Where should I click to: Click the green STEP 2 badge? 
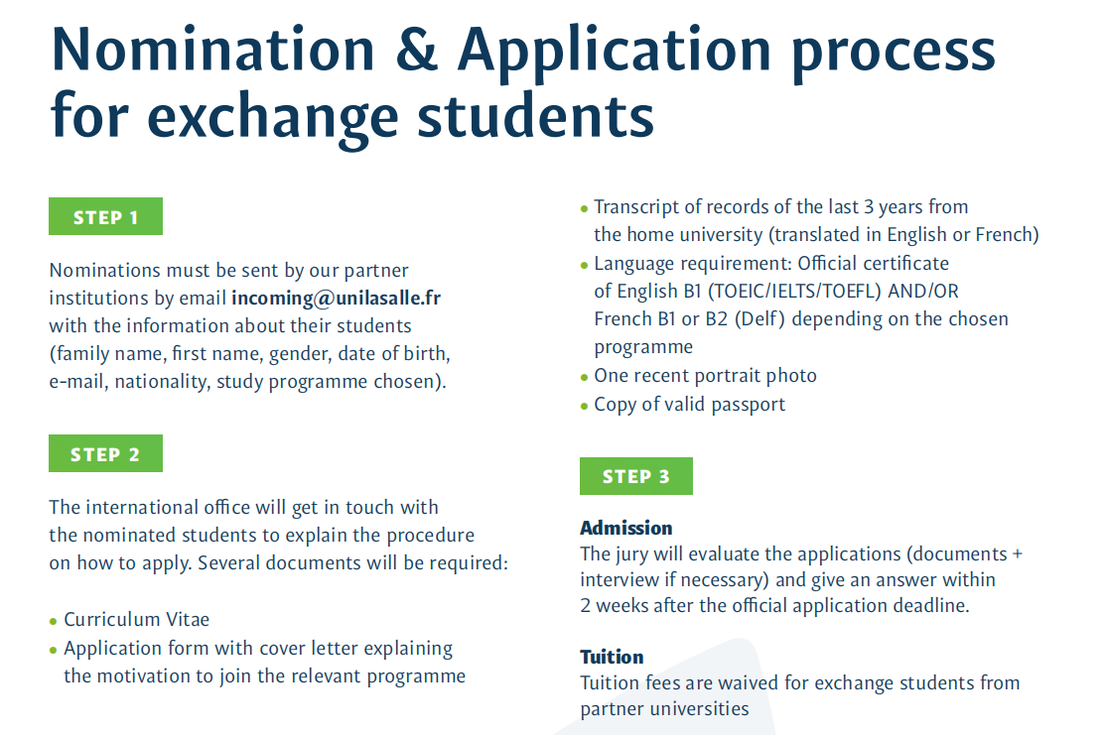(x=105, y=454)
